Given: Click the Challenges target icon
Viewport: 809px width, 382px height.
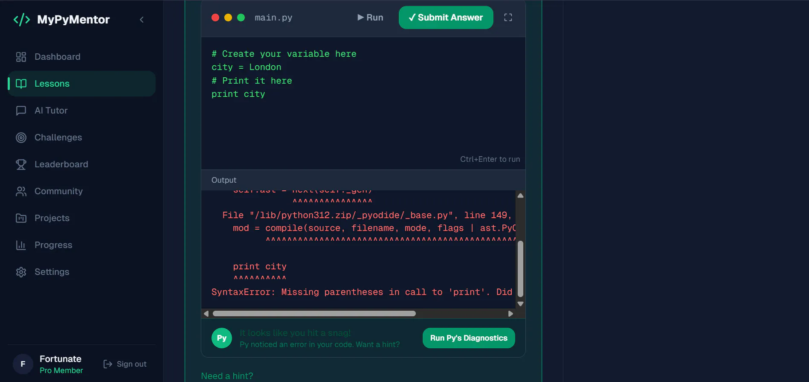Looking at the screenshot, I should click(21, 137).
